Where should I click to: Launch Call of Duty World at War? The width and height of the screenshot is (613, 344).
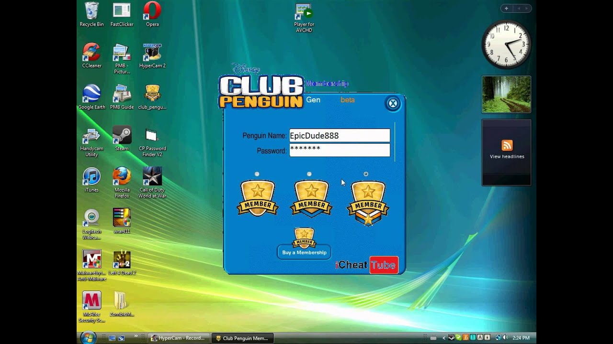pyautogui.click(x=152, y=183)
